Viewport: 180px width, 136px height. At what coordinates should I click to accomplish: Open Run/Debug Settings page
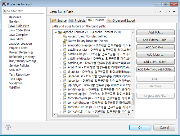click(x=23, y=61)
